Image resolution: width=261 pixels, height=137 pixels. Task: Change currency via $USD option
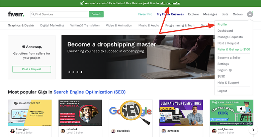221,77
